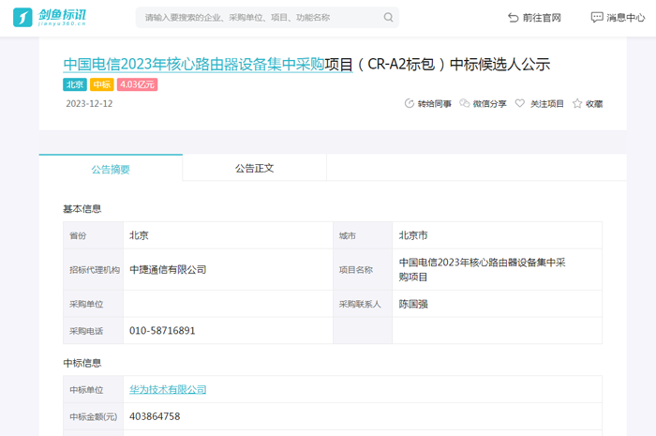Click the search magnifier icon
Viewport: 656px width, 436px height.
389,18
